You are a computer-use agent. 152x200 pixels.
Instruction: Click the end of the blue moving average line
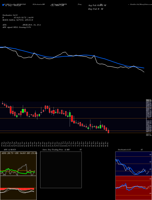[x=144, y=68]
